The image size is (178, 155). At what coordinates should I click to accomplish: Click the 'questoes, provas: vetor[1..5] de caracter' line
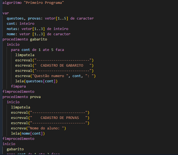coord(50,18)
